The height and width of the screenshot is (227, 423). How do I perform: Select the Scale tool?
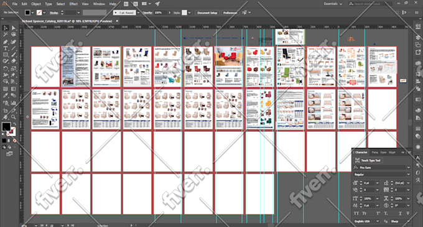click(x=14, y=68)
